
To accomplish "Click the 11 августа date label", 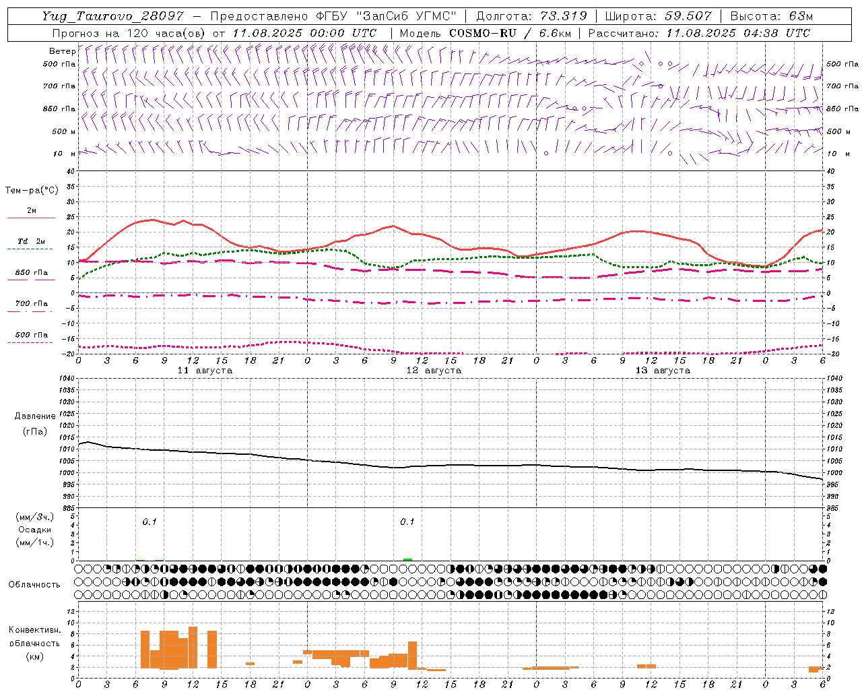I will tap(205, 371).
